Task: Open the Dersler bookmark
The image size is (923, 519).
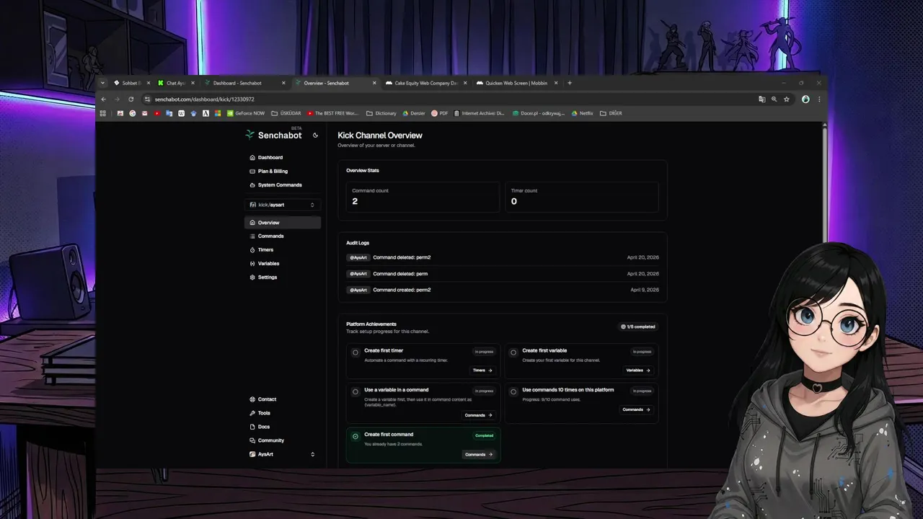Action: [414, 113]
